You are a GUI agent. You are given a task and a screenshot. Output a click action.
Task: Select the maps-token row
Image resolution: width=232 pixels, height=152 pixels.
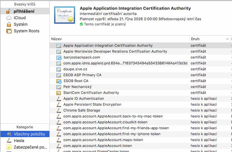tap(141, 140)
